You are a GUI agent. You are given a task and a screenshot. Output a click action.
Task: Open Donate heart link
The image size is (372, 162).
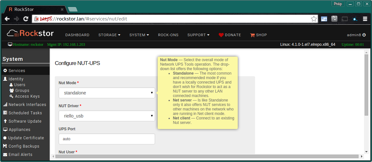(x=230, y=35)
